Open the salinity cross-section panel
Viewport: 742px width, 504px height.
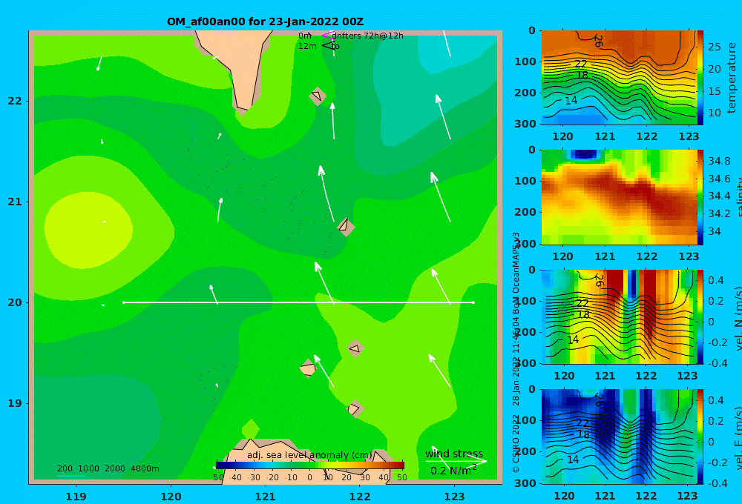pyautogui.click(x=619, y=197)
